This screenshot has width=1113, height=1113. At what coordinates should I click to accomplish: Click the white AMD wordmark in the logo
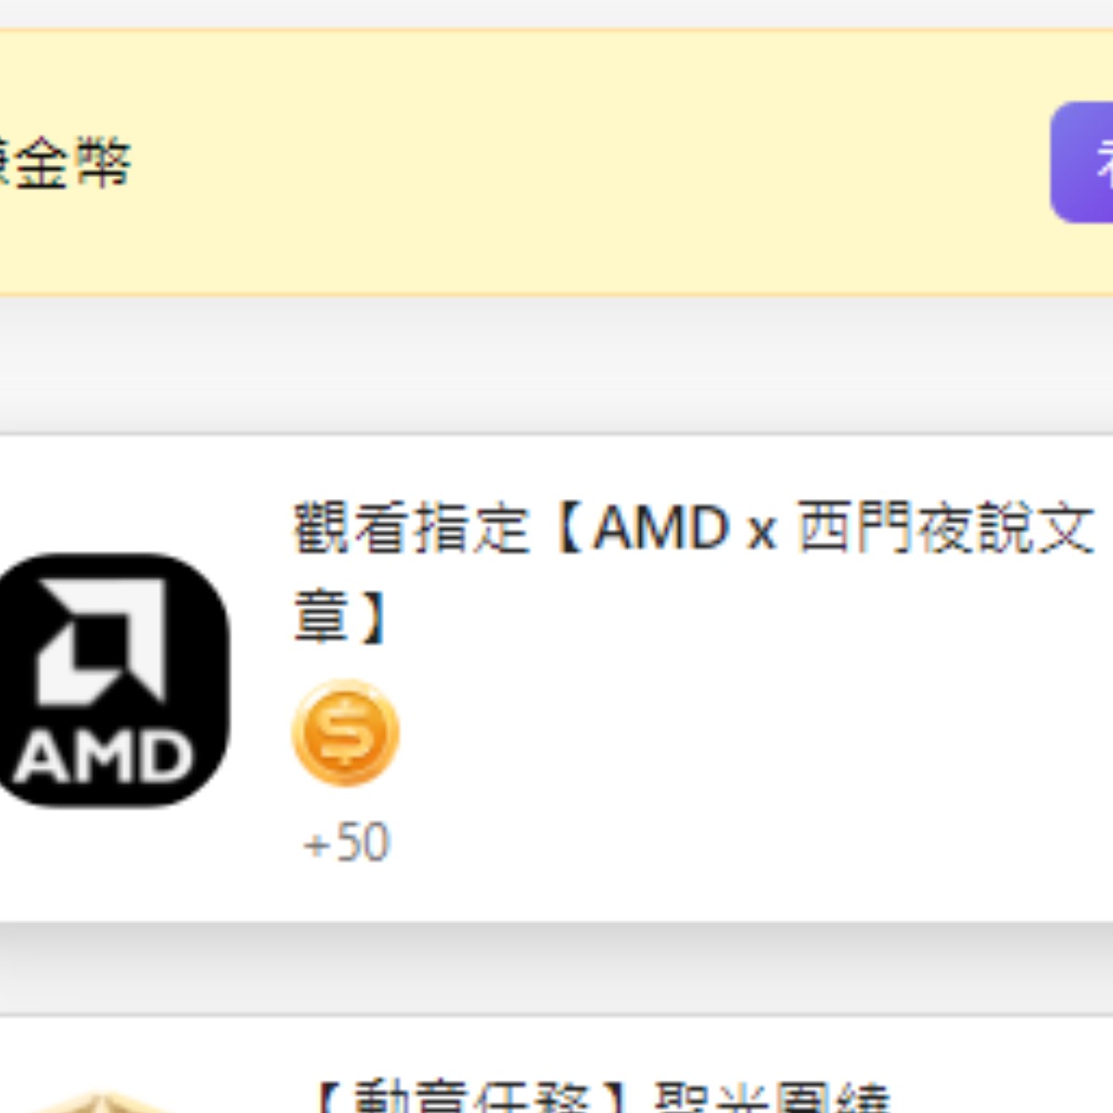click(103, 756)
